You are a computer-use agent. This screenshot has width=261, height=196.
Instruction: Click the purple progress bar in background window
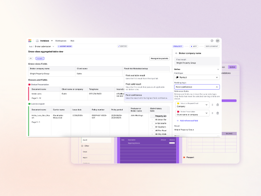click(229, 101)
